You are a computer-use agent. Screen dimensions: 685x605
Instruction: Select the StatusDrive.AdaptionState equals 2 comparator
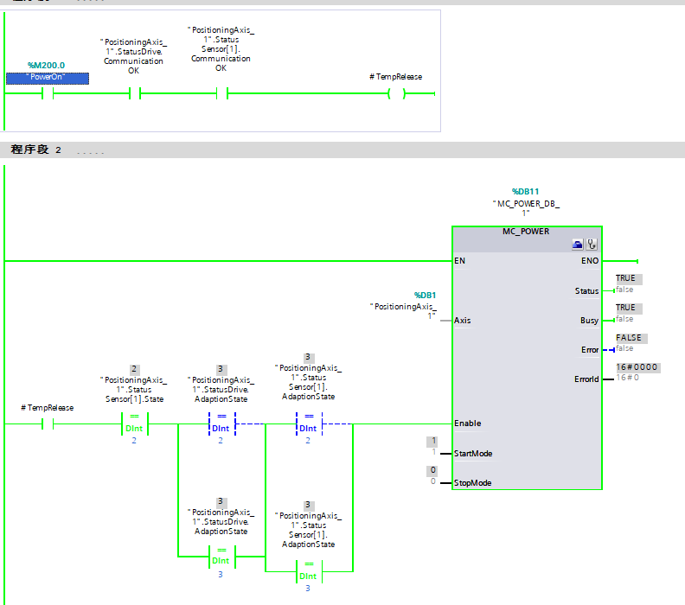pos(221,424)
